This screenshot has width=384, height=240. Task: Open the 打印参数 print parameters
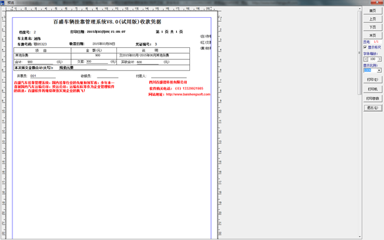coord(372,99)
